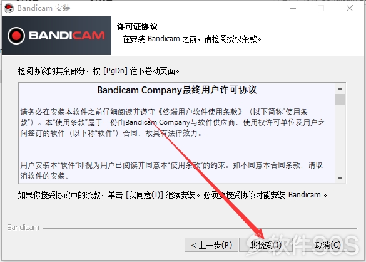
Task: Click the license text scrollbar thumb
Action: pos(340,100)
